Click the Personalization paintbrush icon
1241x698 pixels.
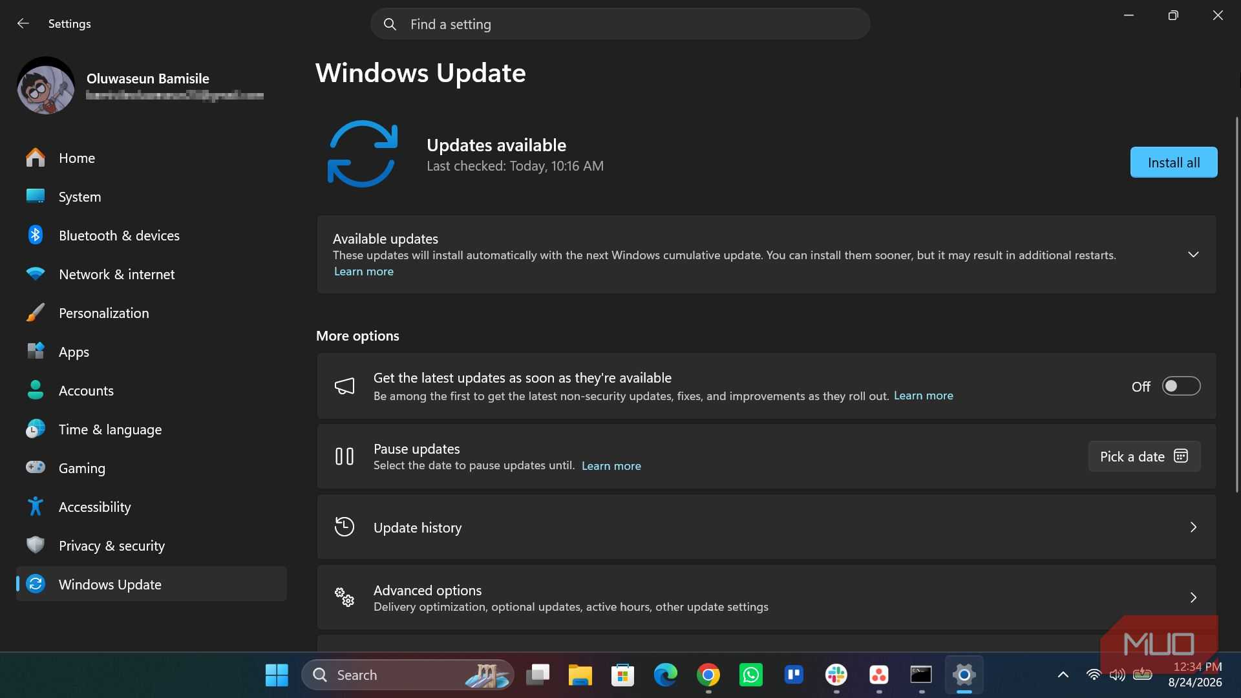click(36, 313)
